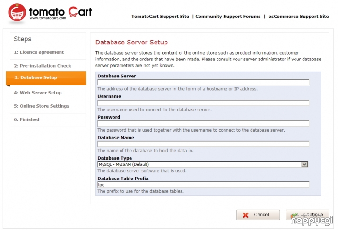Click 'The database server software that is used.' hint

click(x=142, y=171)
